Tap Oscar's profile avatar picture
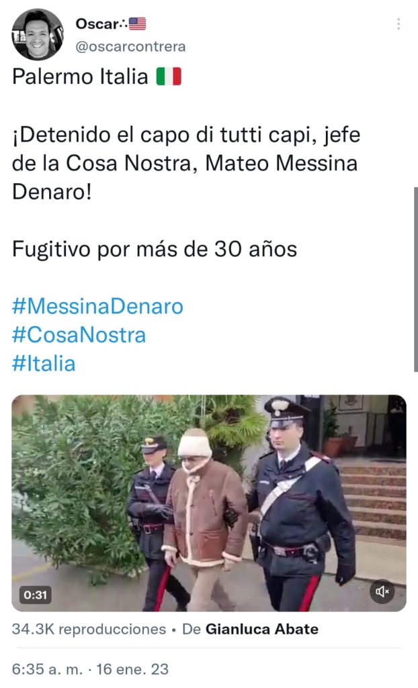 click(38, 35)
